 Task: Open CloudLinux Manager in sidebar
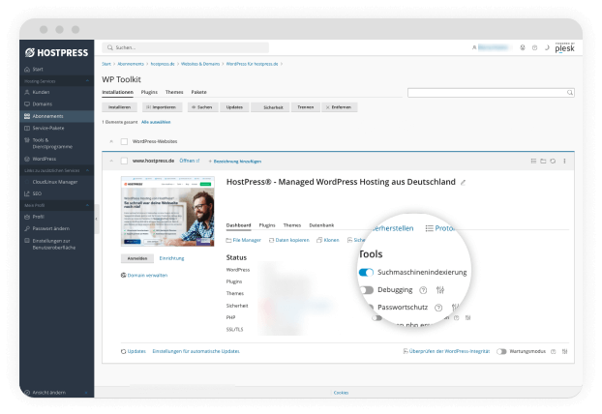[x=54, y=182]
